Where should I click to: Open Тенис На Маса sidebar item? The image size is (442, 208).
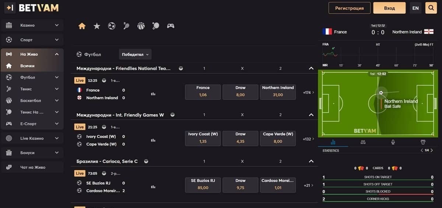[x=32, y=112]
